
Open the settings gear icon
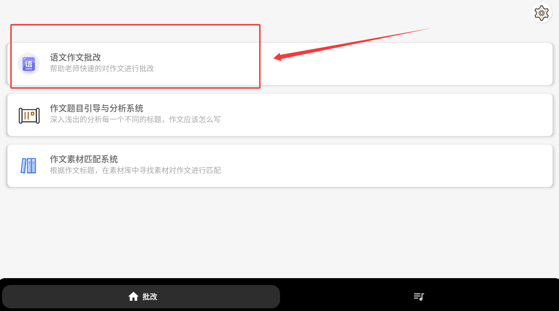pos(542,13)
